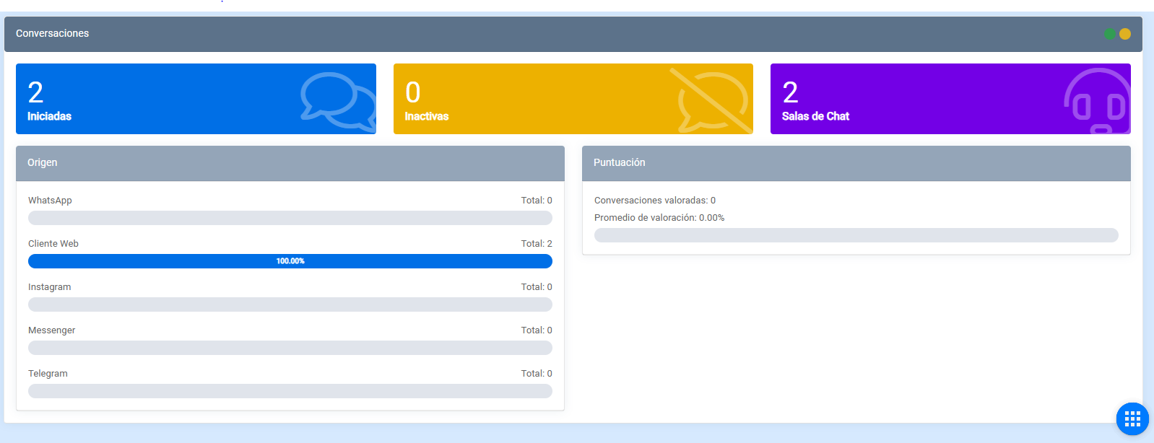Open the blue grid apps floating button
This screenshot has height=443, width=1154.
(x=1132, y=418)
